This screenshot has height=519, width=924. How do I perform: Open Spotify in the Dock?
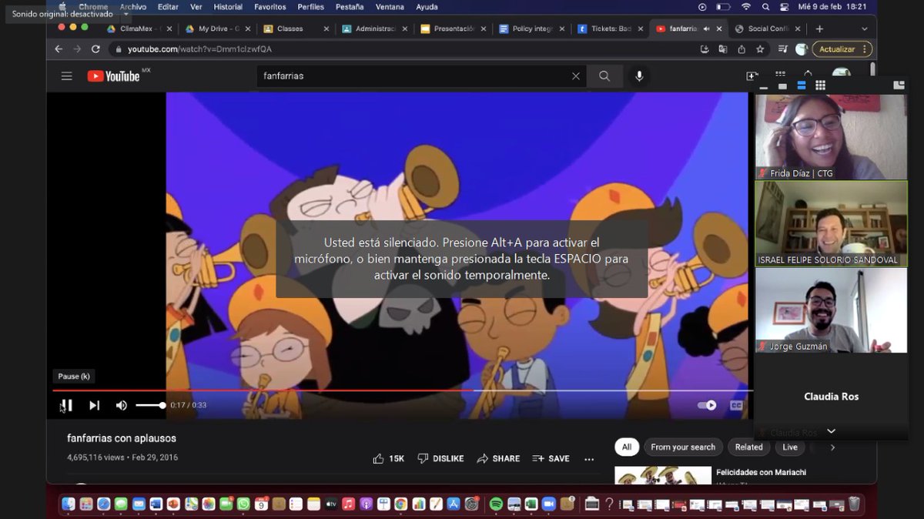(x=496, y=504)
